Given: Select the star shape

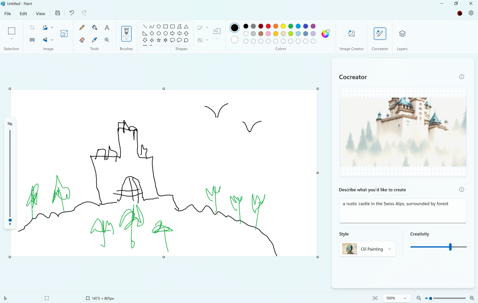Looking at the screenshot, I should click(158, 40).
